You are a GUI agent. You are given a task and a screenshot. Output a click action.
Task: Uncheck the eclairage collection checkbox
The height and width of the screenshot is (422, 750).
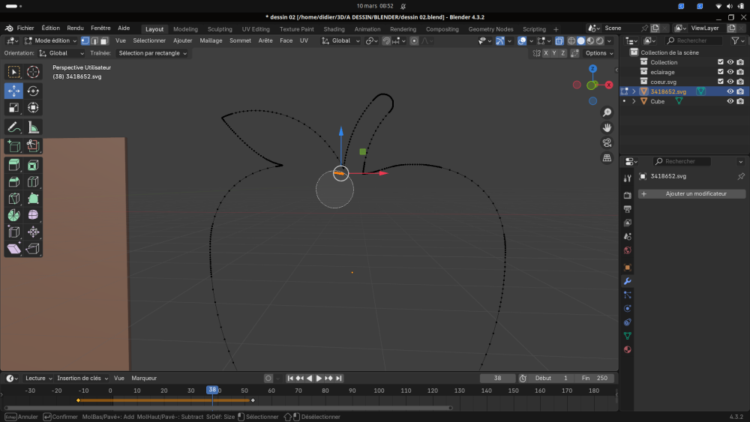coord(721,72)
